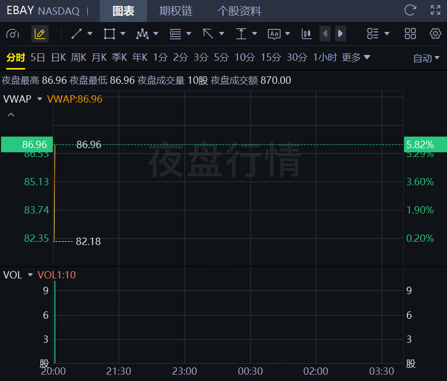The width and height of the screenshot is (447, 381).
Task: Collapse the VWAP panel using the caret
Action: [x=11, y=115]
